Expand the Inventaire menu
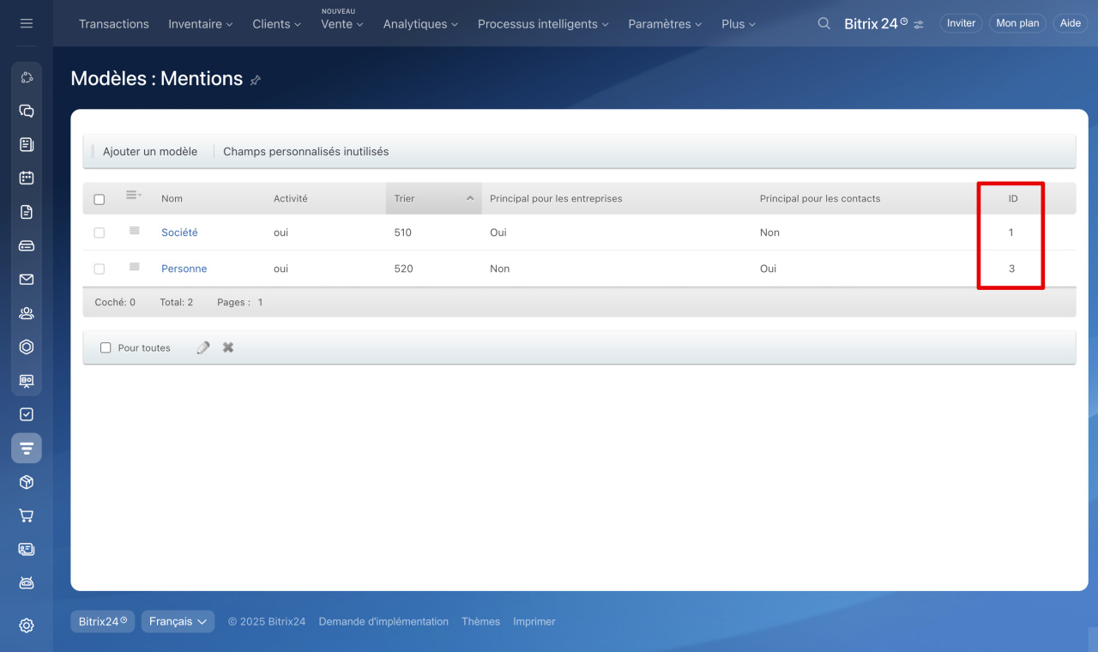 pyautogui.click(x=201, y=24)
